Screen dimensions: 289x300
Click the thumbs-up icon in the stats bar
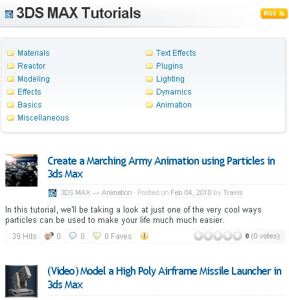49,236
